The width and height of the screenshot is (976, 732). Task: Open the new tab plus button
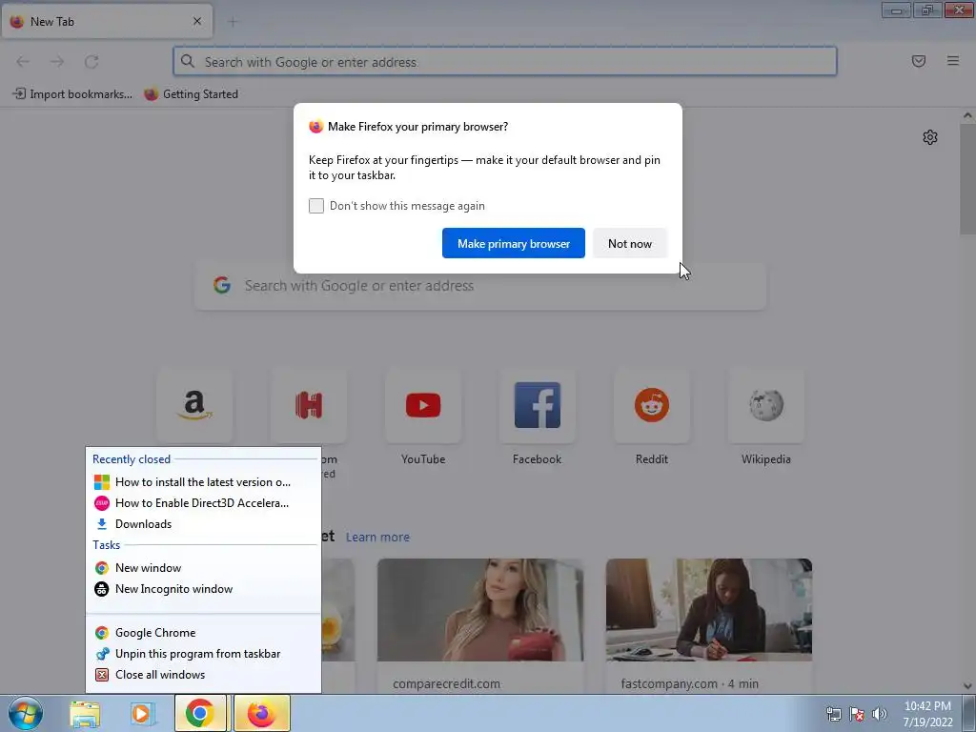pos(233,22)
